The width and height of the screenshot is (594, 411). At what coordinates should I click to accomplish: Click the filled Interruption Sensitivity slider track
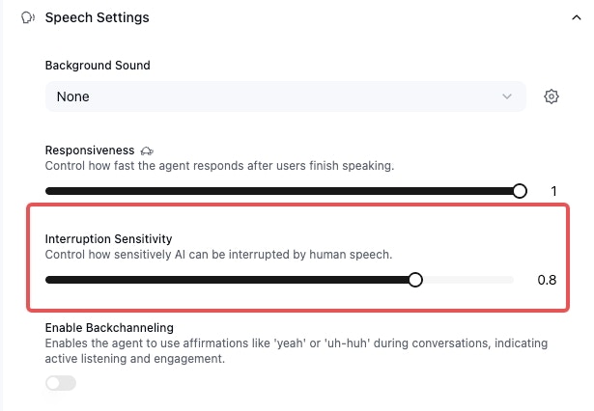[227, 280]
